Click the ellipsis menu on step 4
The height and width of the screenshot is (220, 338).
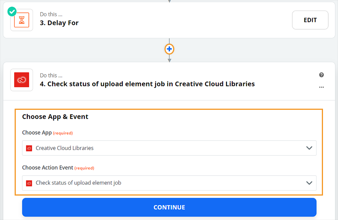click(321, 87)
